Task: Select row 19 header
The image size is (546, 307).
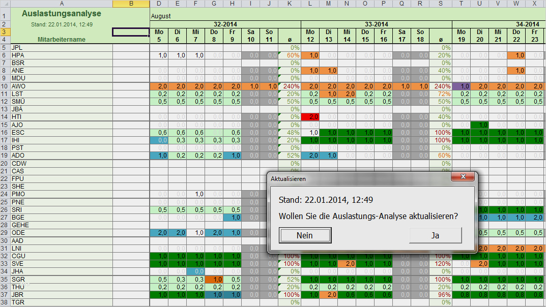Action: 5,156
